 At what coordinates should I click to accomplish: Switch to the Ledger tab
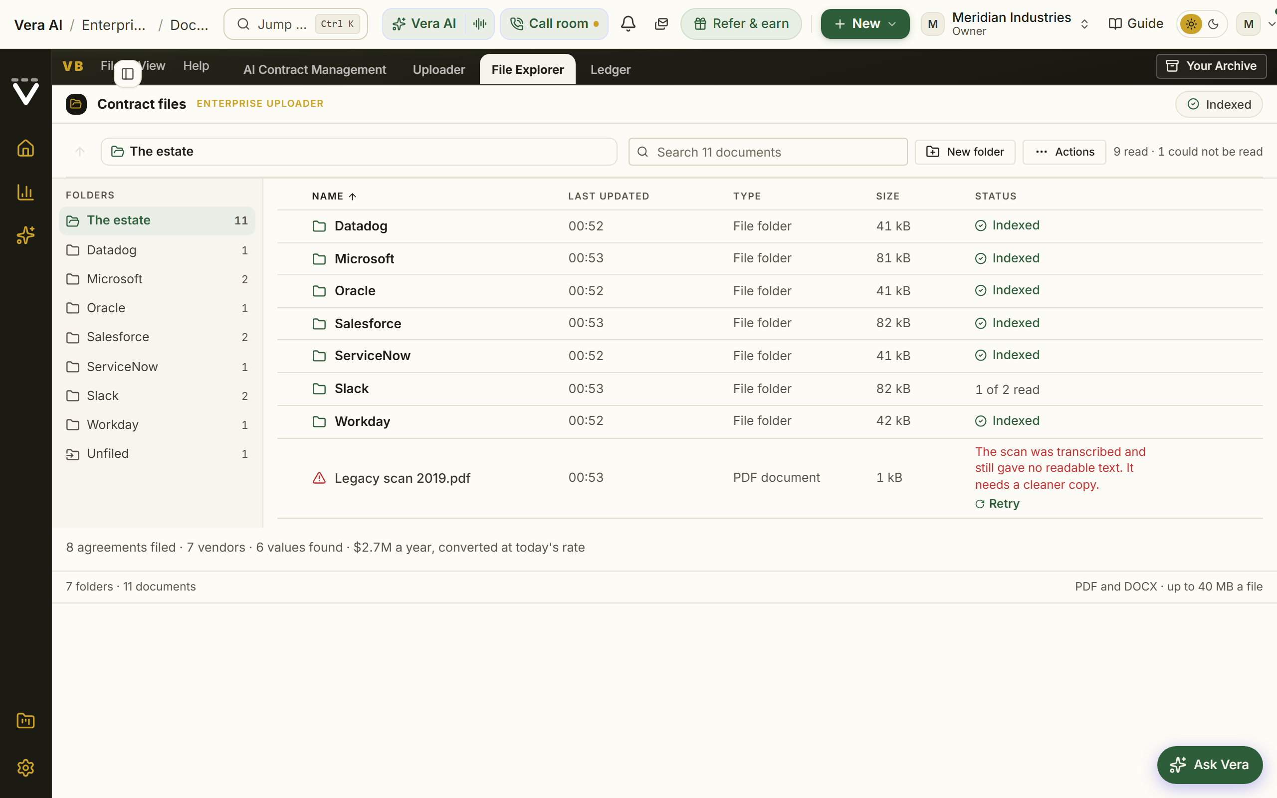click(x=610, y=70)
